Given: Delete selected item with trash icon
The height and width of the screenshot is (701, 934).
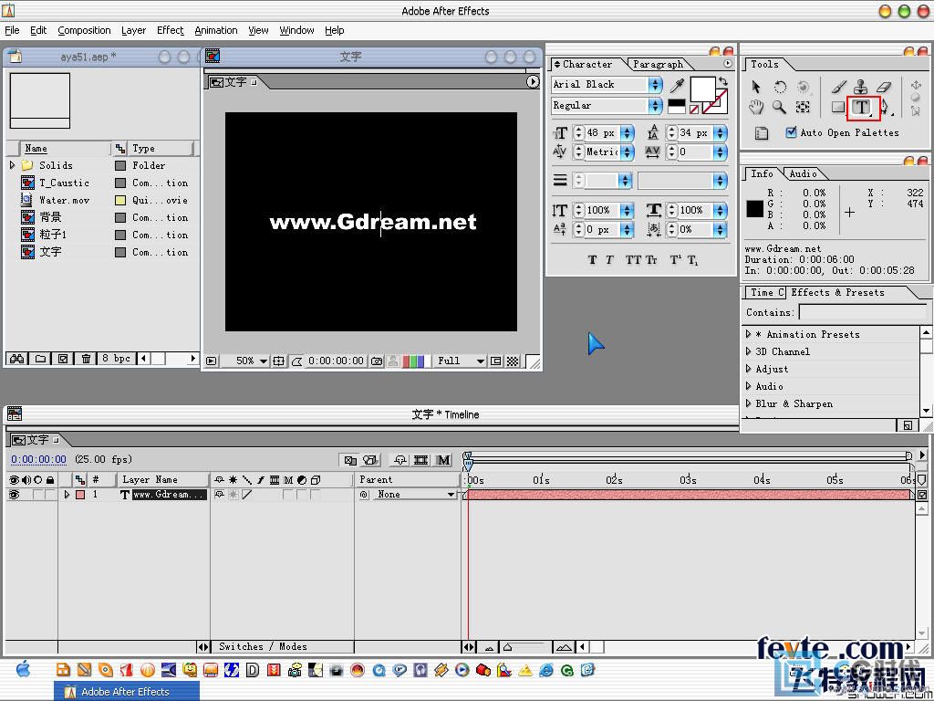Looking at the screenshot, I should (x=86, y=359).
